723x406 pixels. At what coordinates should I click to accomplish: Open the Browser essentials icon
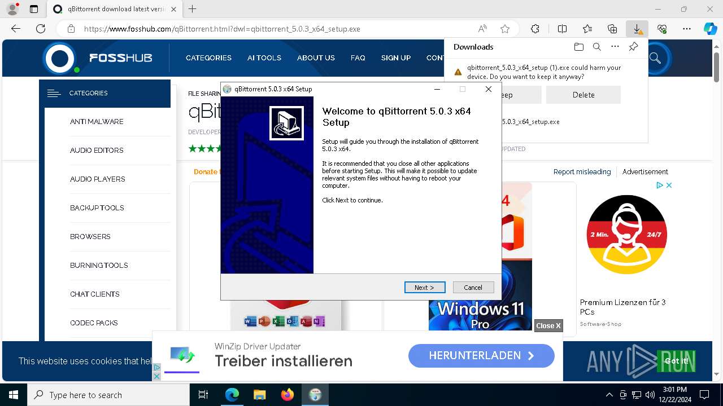click(x=662, y=29)
